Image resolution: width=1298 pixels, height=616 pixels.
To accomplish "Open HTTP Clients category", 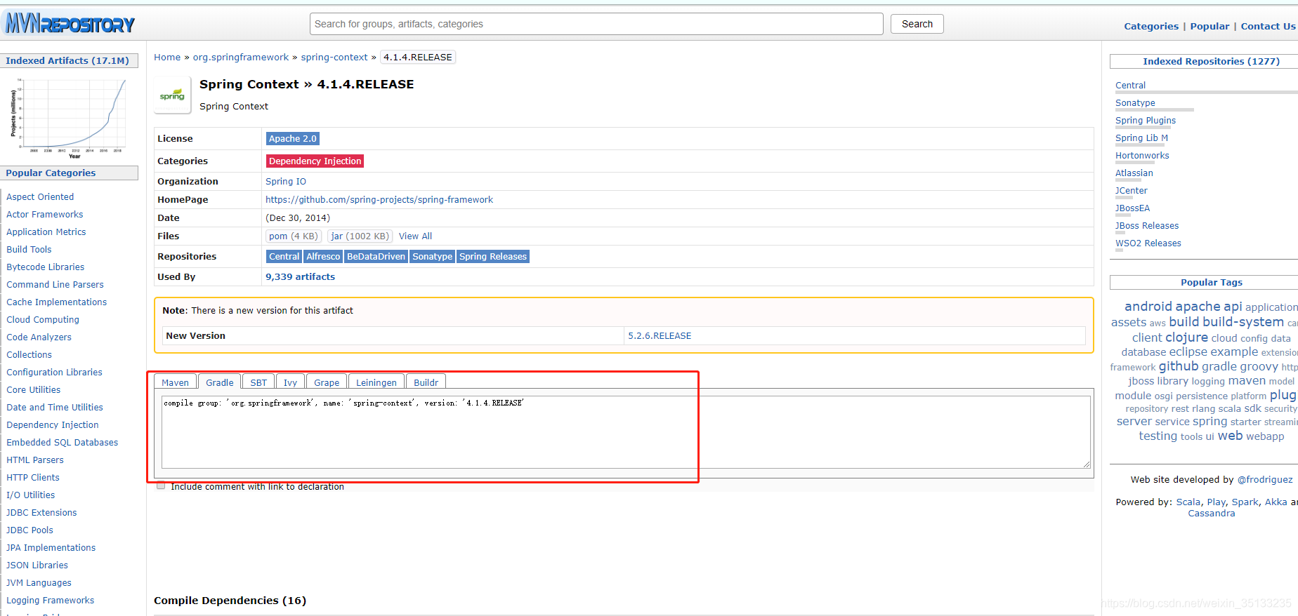I will click(x=33, y=478).
